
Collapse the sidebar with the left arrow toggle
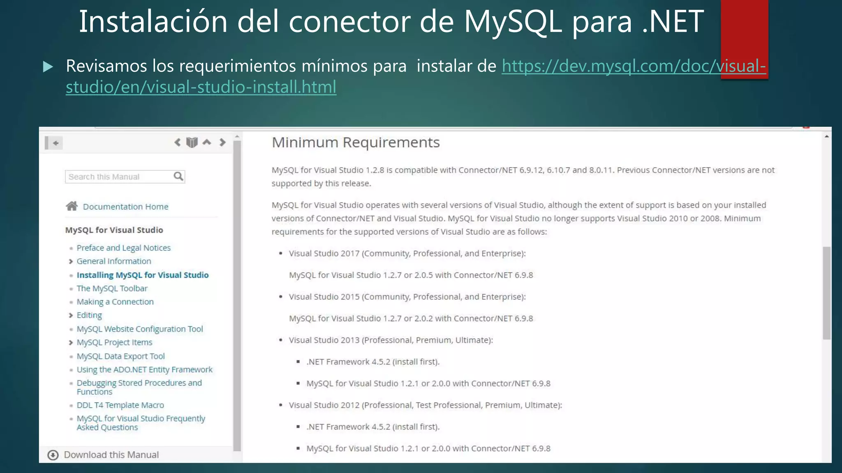click(x=54, y=143)
